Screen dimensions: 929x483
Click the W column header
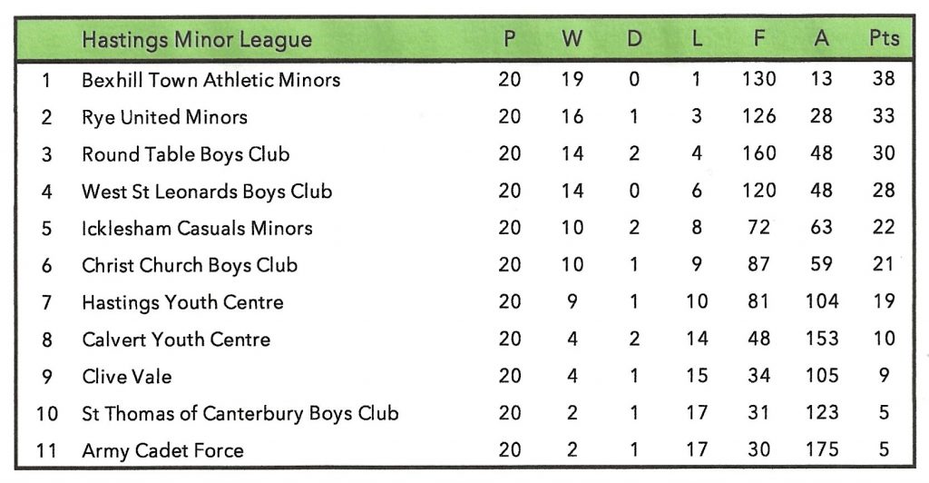point(572,39)
